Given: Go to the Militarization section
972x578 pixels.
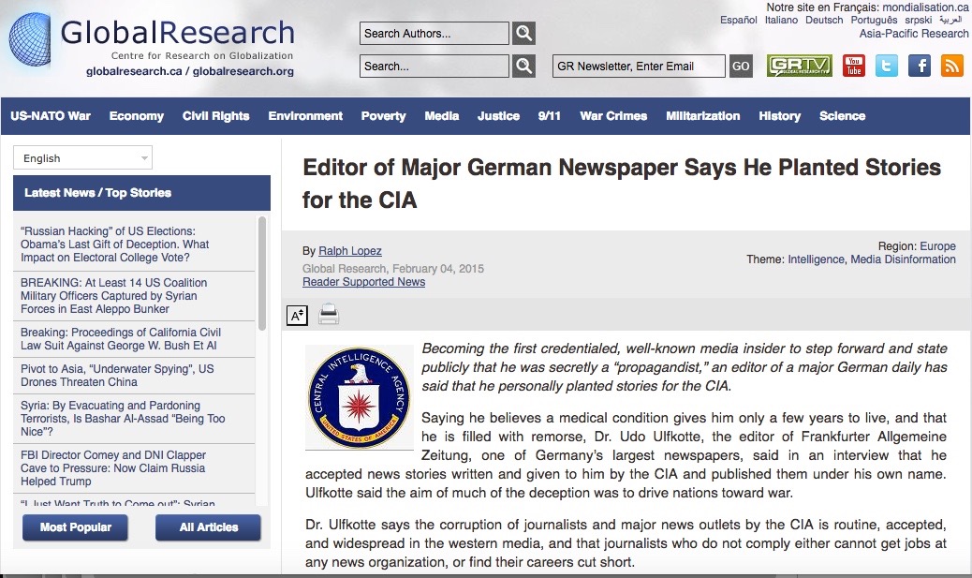Looking at the screenshot, I should click(x=702, y=116).
